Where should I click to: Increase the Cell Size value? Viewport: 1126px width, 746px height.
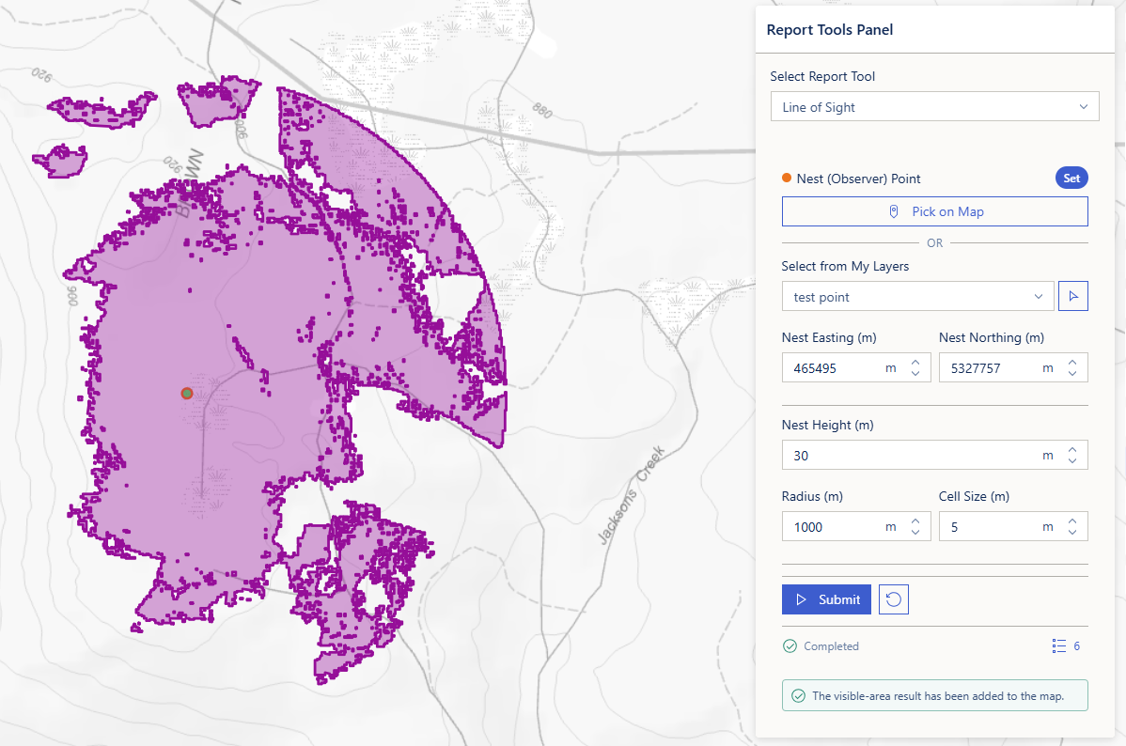pos(1072,521)
